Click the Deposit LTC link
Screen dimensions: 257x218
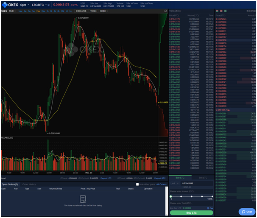tap(106, 178)
